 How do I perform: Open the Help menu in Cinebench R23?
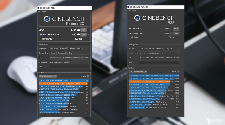(134, 10)
